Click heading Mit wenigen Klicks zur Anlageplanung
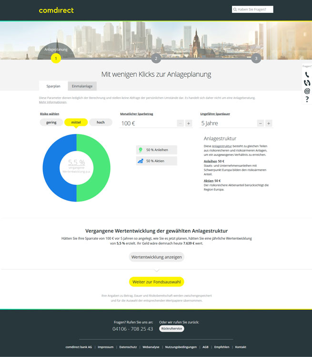 click(156, 74)
